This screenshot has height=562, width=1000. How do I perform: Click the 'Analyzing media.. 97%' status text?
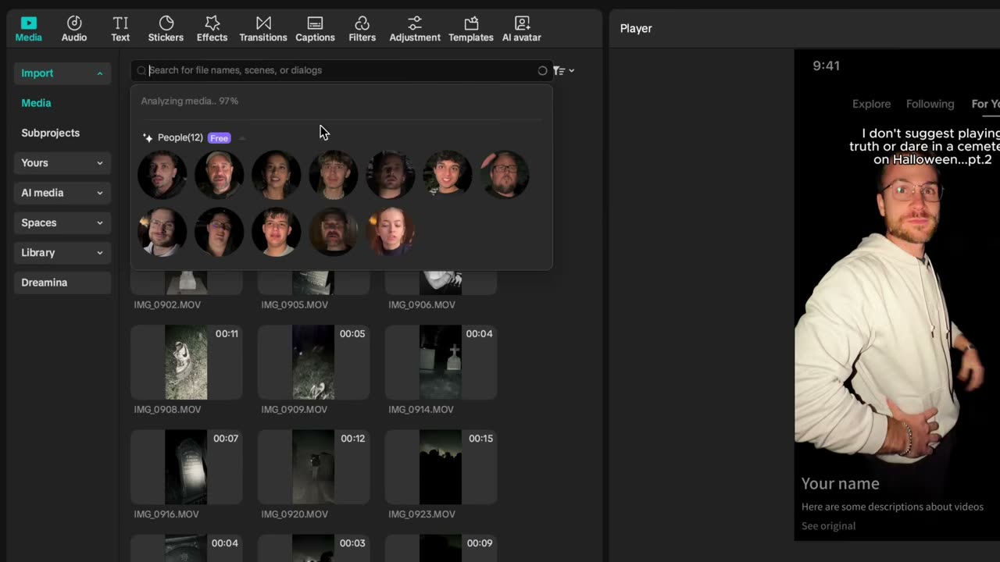[x=190, y=101]
